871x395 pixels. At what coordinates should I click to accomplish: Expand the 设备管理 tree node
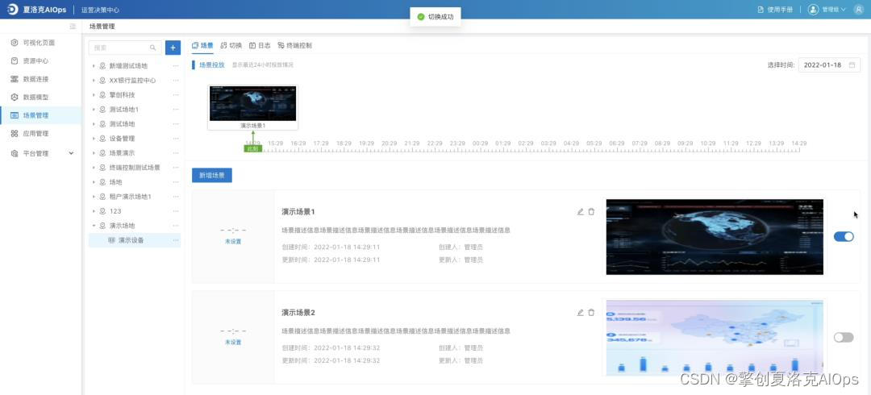coord(94,139)
